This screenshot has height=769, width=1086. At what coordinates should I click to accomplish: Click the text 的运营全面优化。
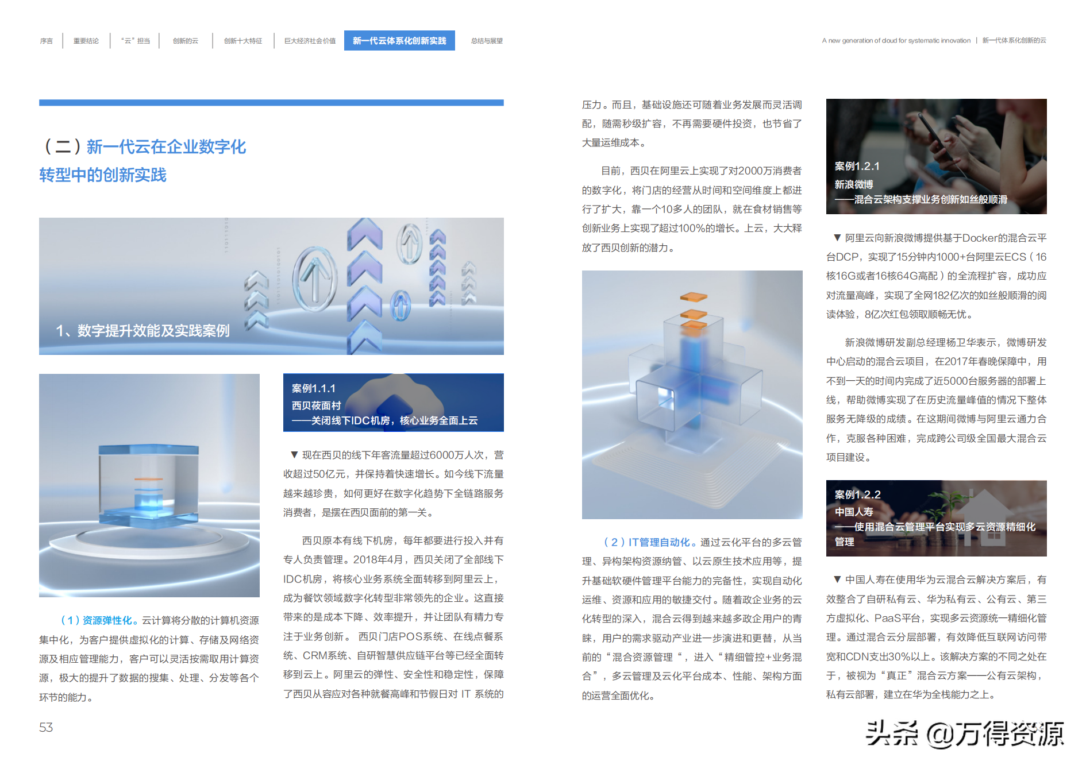coord(619,695)
